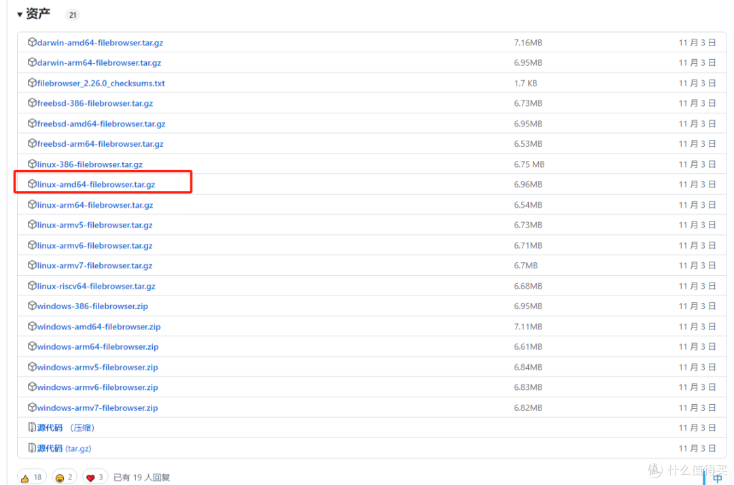Open darwin-amd64-filebrowser.tar.gz download link
The height and width of the screenshot is (485, 734).
click(100, 43)
